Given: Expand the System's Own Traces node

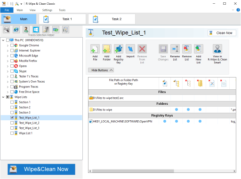Looking at the screenshot, I should point(8,82).
